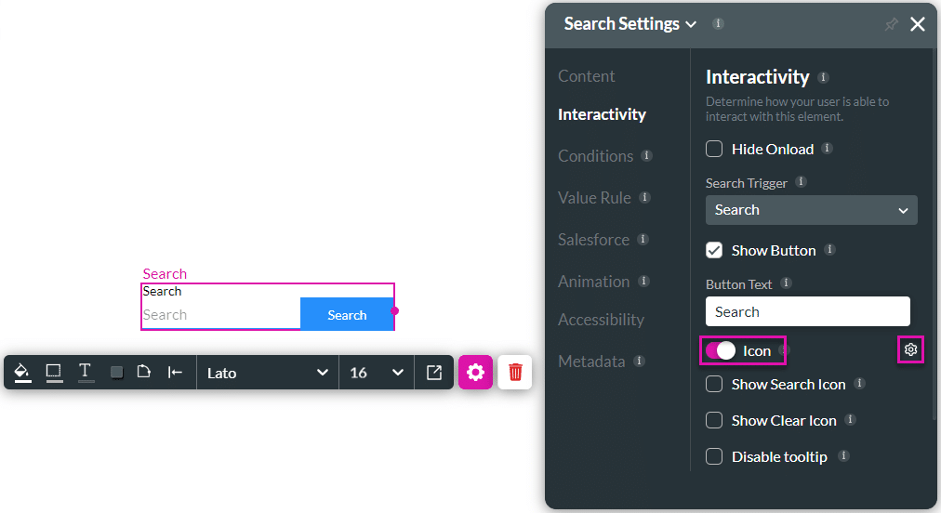Click the dark shadow square swatch
This screenshot has height=513, width=941.
pyautogui.click(x=117, y=373)
